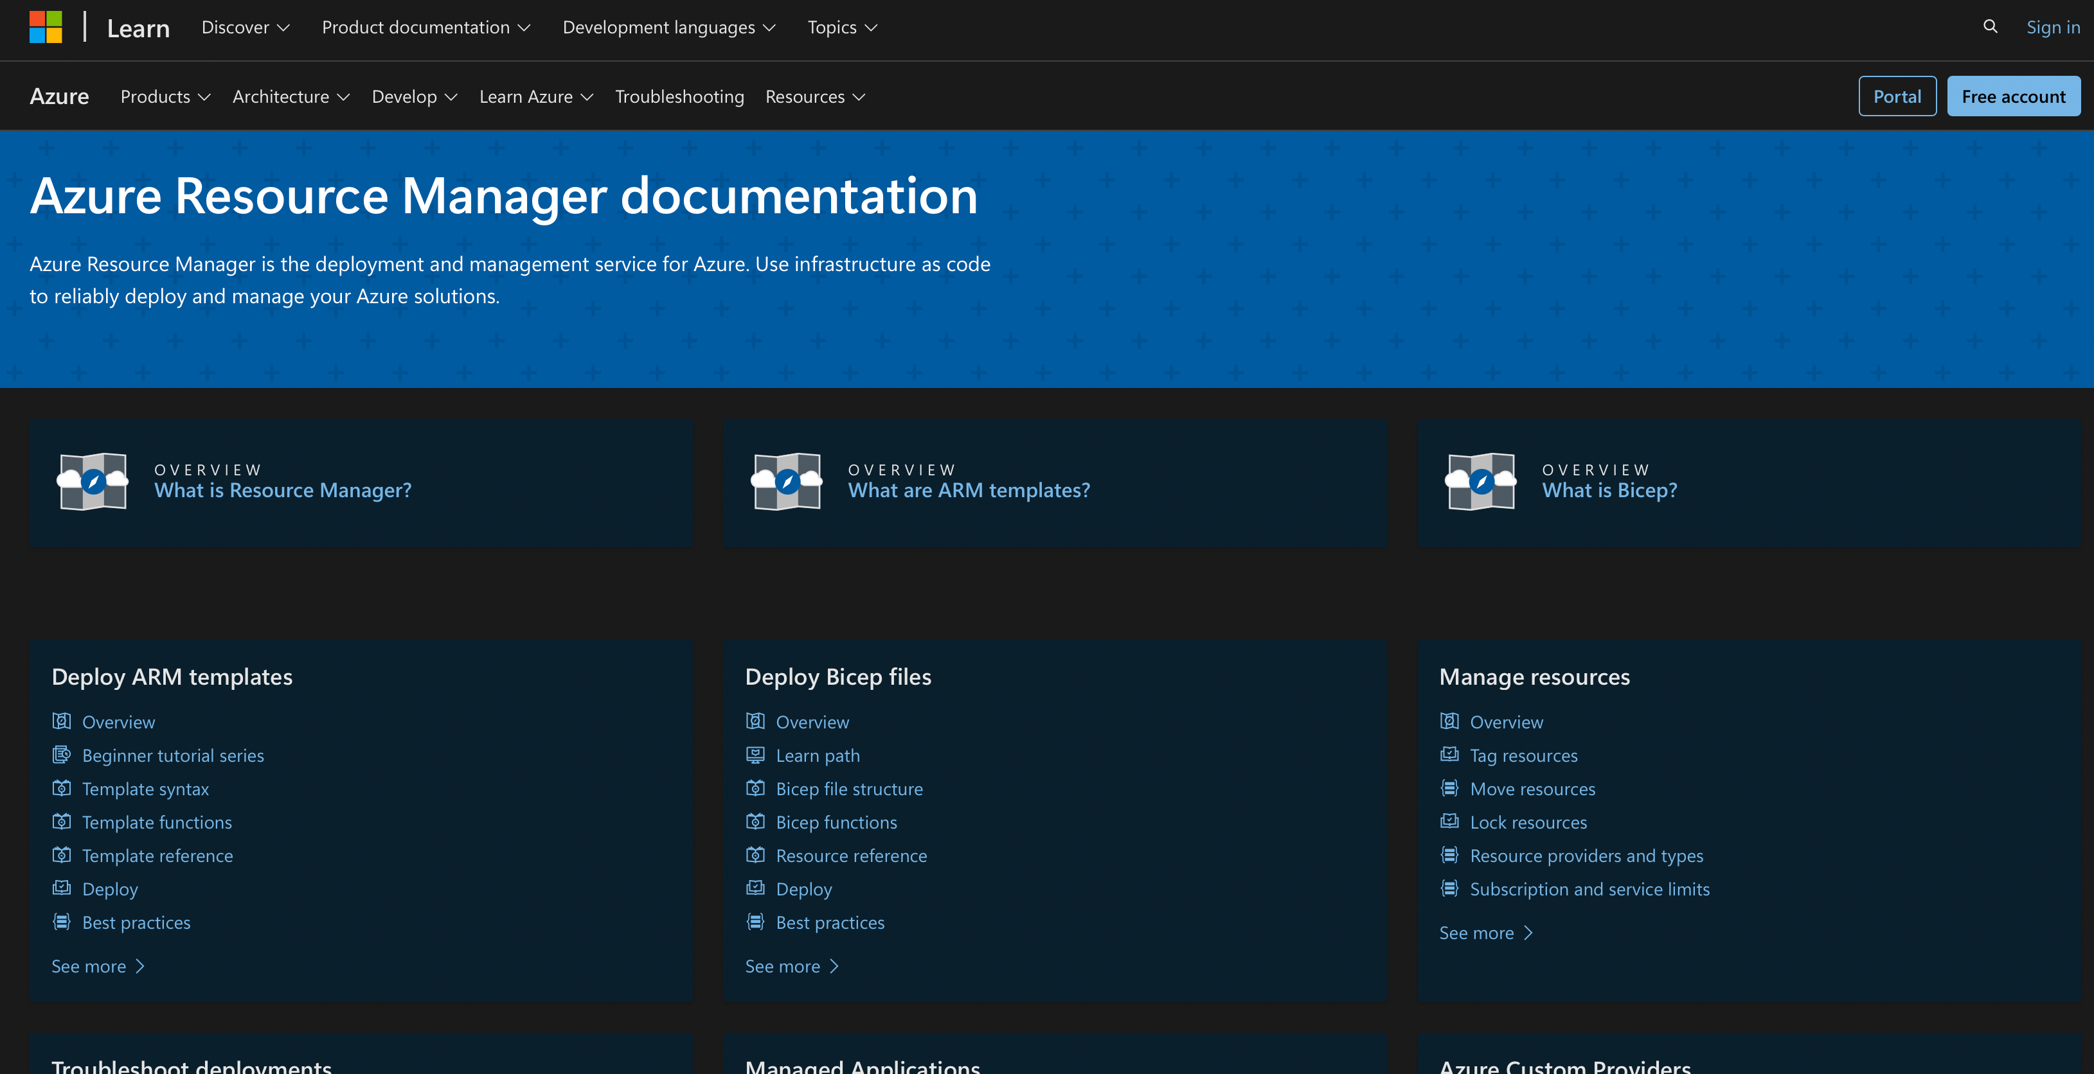
Task: Click the Sign in link
Action: (x=2052, y=28)
